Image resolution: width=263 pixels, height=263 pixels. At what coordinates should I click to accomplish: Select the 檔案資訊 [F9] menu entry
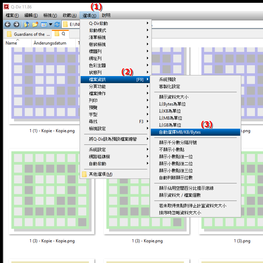tap(116, 80)
